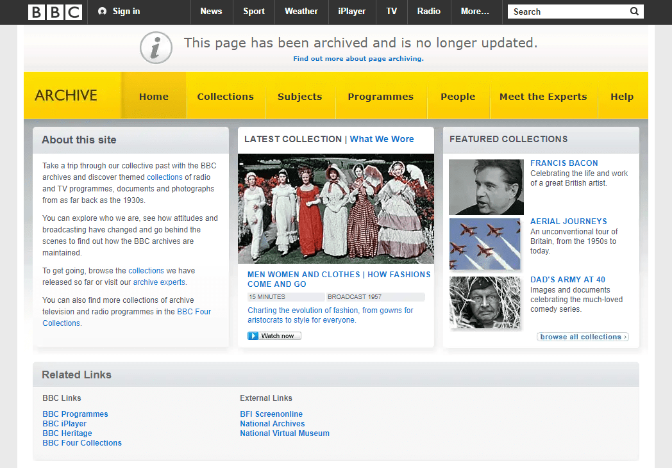Click the 'External Links' subheading
672x468 pixels.
click(266, 398)
